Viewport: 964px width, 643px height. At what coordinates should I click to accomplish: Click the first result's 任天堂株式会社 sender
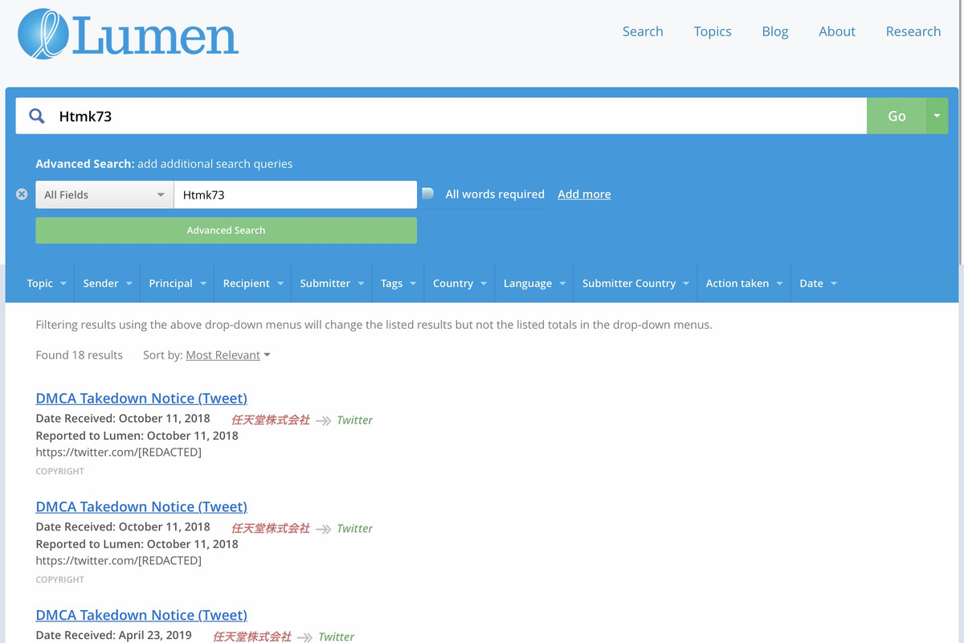coord(270,420)
